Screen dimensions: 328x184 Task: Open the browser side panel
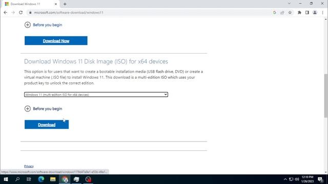[307, 12]
